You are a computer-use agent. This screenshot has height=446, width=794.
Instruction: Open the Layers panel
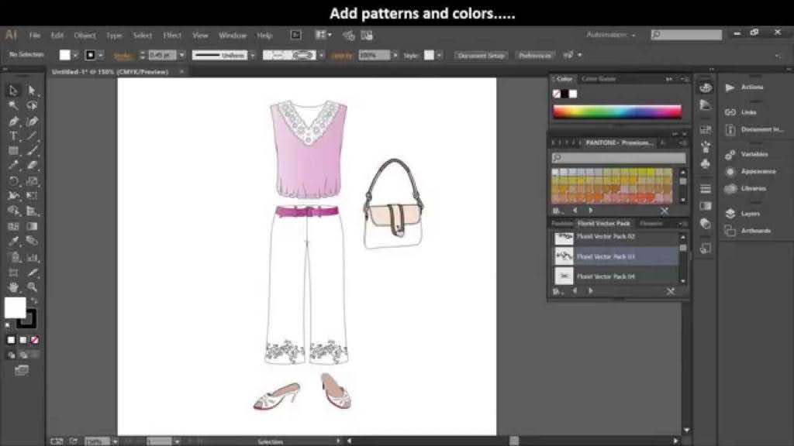[750, 214]
